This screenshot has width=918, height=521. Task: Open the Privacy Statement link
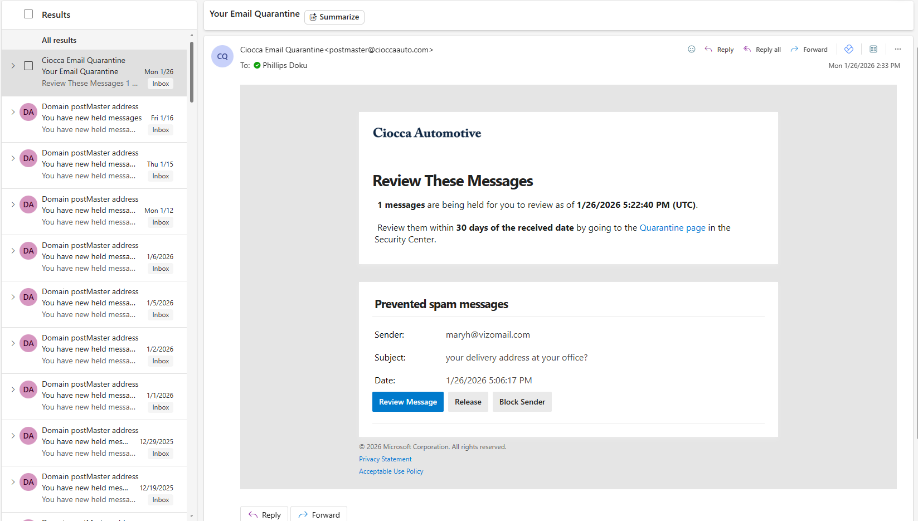point(385,459)
